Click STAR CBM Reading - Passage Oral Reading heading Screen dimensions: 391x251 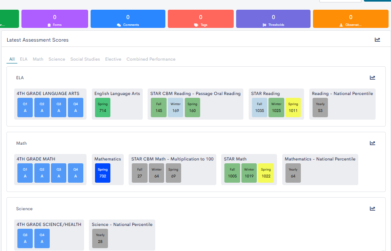coord(196,93)
